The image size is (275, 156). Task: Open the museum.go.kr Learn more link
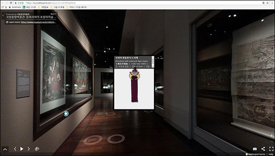[38, 22]
